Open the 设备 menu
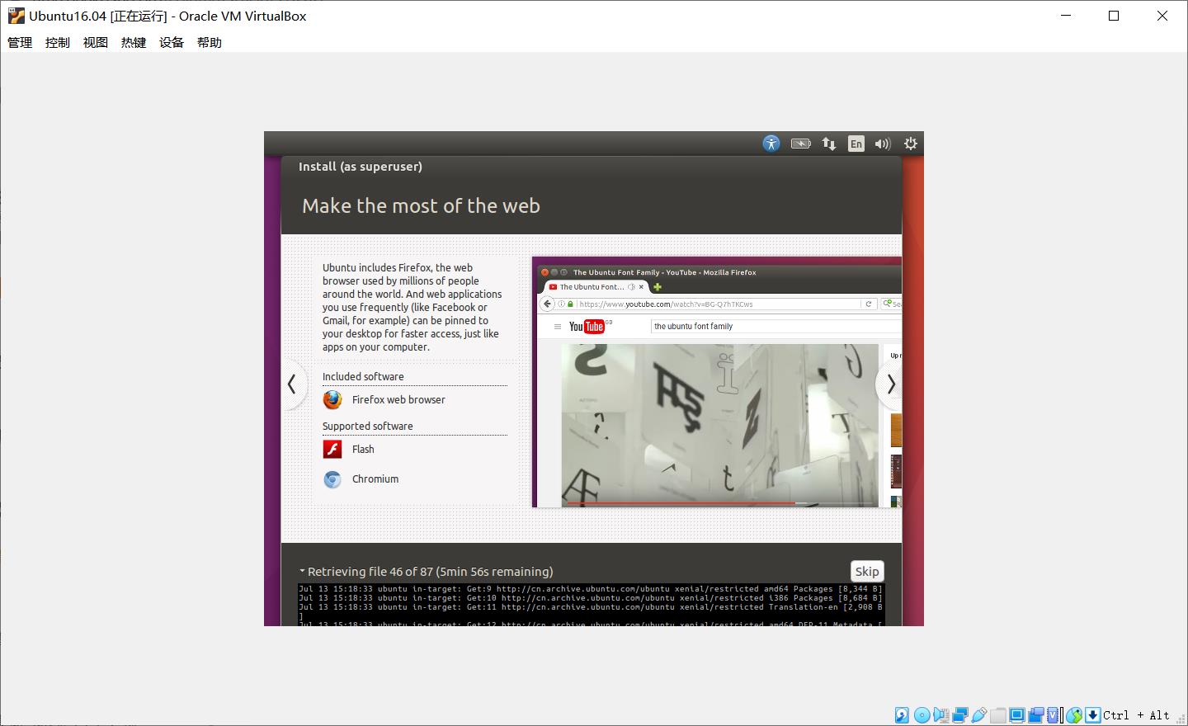This screenshot has height=726, width=1188. pos(172,42)
